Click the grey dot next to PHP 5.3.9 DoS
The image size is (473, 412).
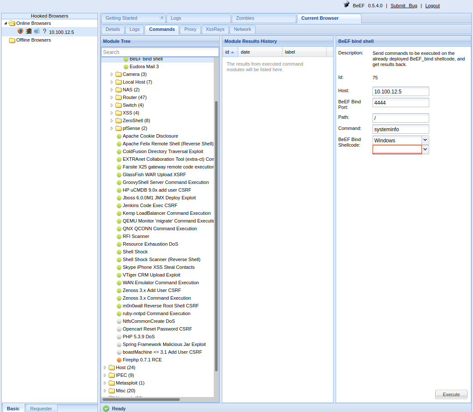coord(119,337)
